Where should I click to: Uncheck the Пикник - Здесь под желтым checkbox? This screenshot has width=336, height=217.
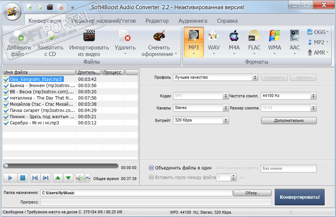[x=6, y=116]
